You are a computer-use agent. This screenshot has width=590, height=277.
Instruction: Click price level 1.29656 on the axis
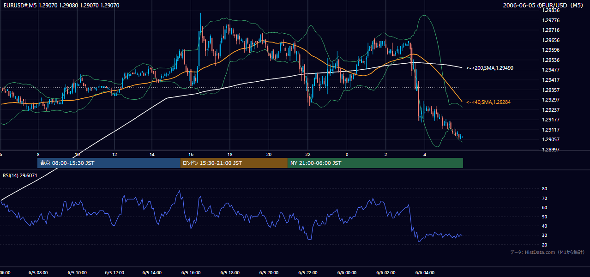pos(550,40)
